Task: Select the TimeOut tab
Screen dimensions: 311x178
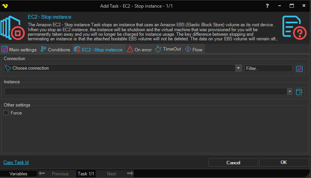Action: pos(169,50)
